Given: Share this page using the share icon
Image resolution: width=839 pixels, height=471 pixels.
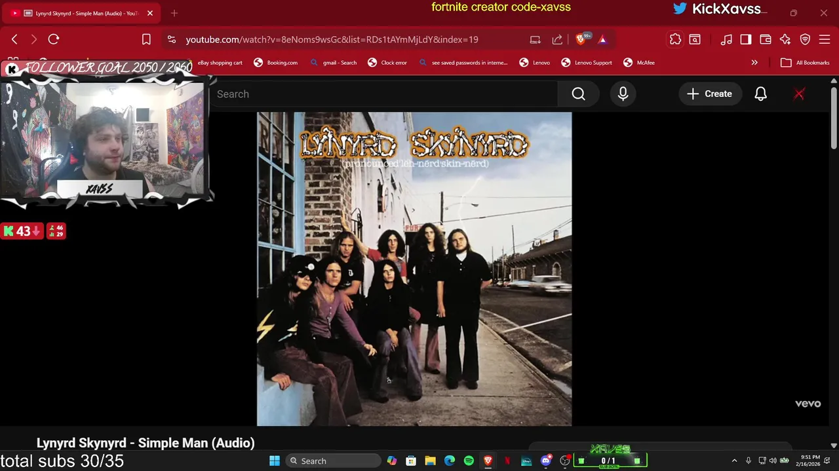Looking at the screenshot, I should tap(557, 39).
